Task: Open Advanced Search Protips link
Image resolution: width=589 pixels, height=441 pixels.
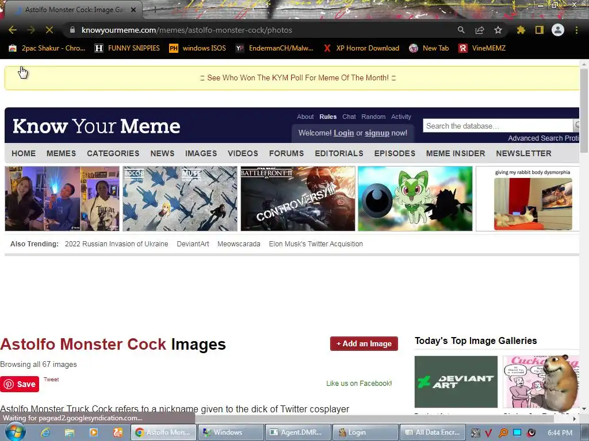Action: (543, 138)
